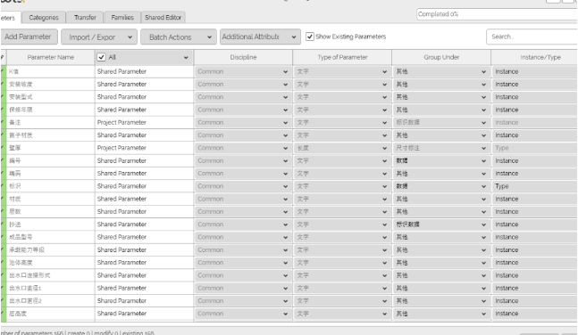Select the K值 parameter name cell
Viewport: 578px width, 335px height.
click(x=51, y=71)
